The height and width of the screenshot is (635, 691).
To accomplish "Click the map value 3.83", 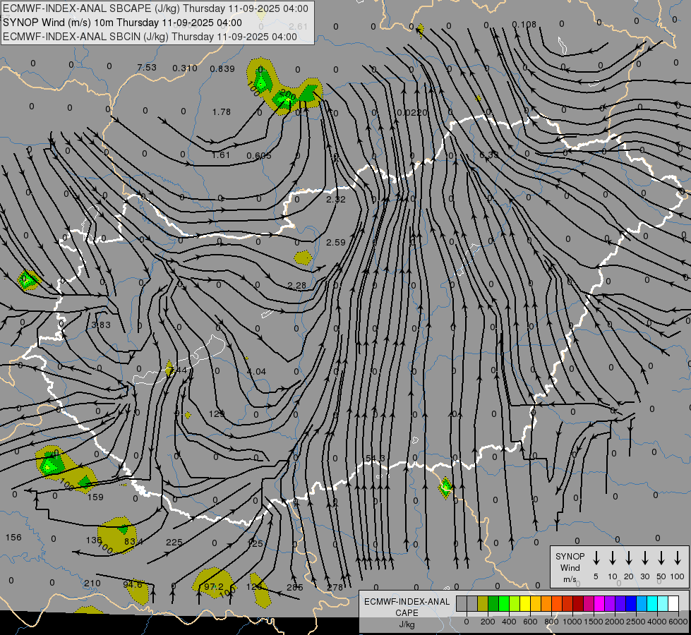I will (101, 325).
